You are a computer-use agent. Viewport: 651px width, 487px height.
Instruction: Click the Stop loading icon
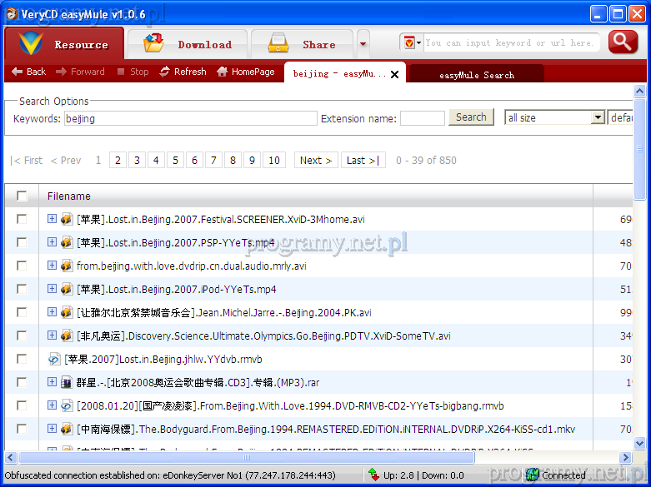[x=122, y=72]
